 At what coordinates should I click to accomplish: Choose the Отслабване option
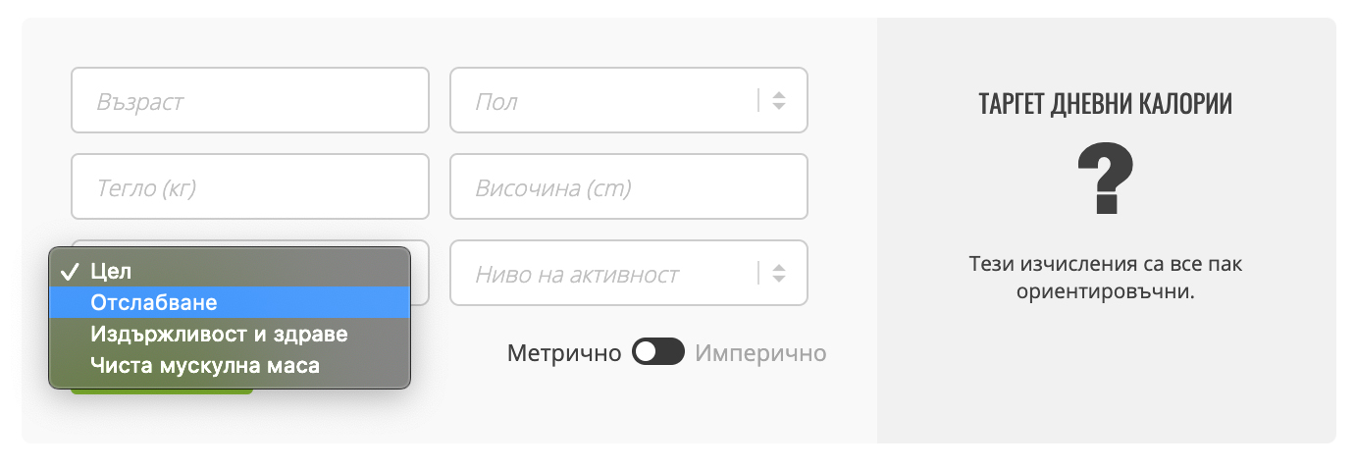coord(153,302)
